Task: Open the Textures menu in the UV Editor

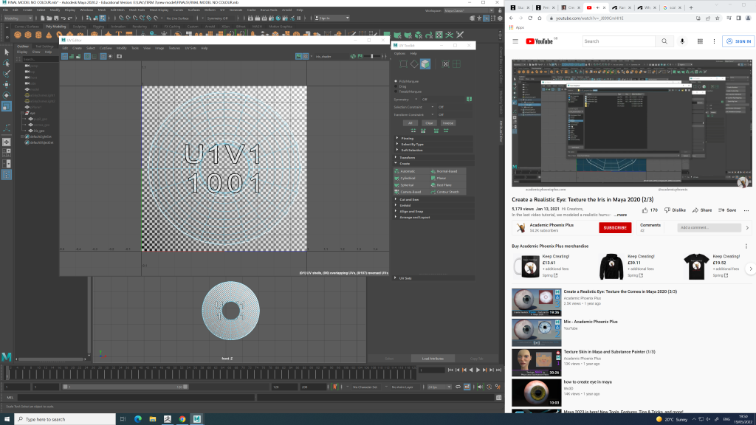Action: tap(174, 48)
